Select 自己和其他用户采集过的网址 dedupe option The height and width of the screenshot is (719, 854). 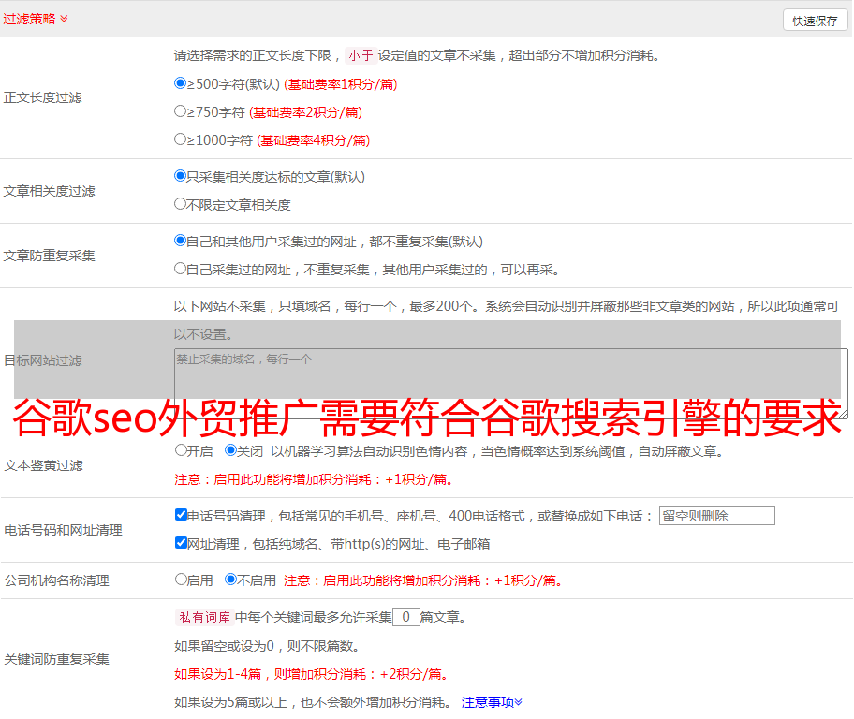tap(181, 241)
